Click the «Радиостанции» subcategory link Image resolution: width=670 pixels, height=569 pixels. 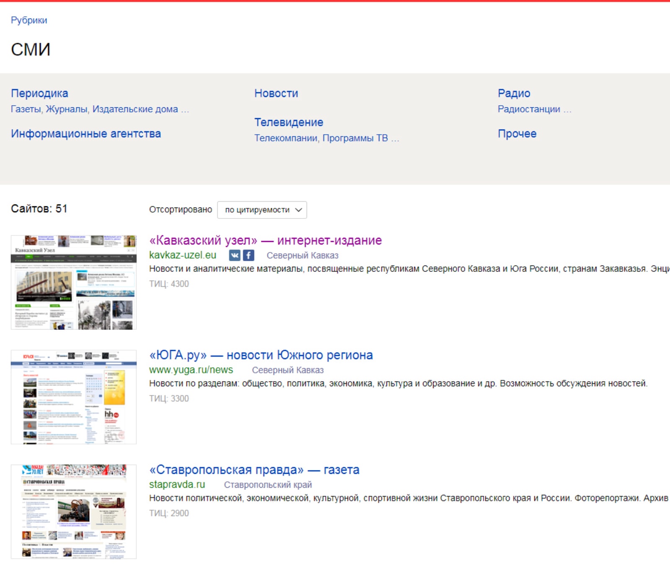(x=528, y=109)
